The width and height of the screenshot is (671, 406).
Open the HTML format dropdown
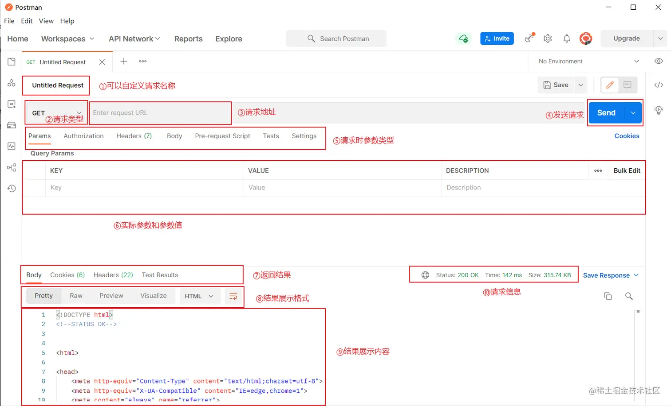199,296
